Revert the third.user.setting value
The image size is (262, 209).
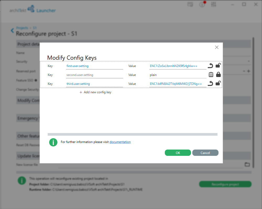click(211, 83)
